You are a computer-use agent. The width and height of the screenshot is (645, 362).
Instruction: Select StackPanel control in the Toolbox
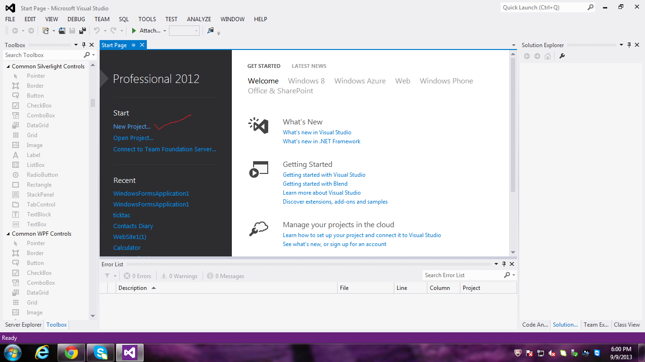click(x=40, y=195)
